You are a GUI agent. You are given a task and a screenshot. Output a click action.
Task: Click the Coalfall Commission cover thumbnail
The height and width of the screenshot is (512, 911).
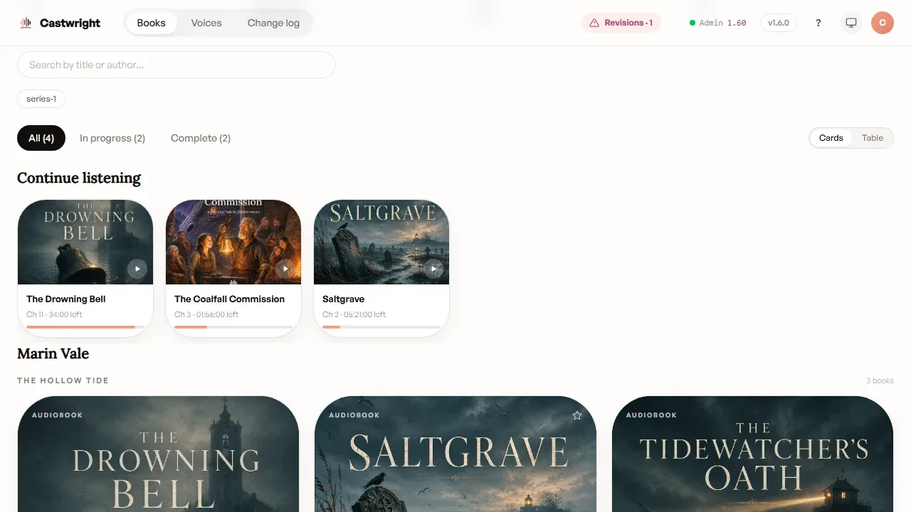[233, 242]
